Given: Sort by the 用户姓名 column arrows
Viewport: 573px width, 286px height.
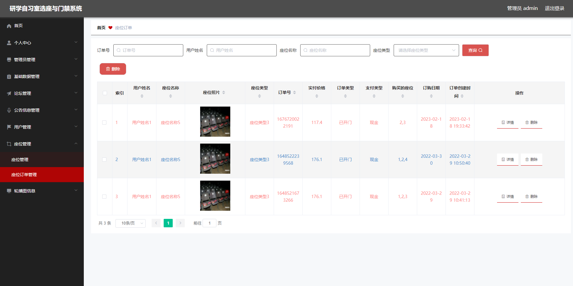Looking at the screenshot, I should click(142, 96).
